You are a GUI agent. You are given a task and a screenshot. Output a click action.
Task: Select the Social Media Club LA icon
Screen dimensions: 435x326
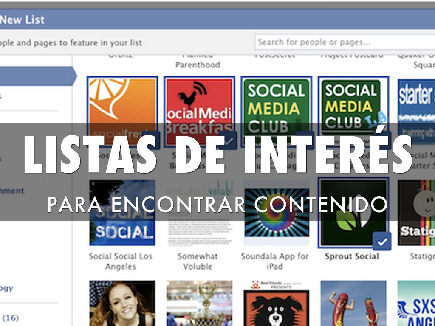coord(353,102)
